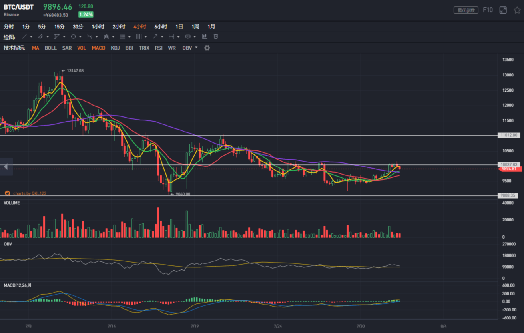Toggle the BOLL indicator

(51, 48)
